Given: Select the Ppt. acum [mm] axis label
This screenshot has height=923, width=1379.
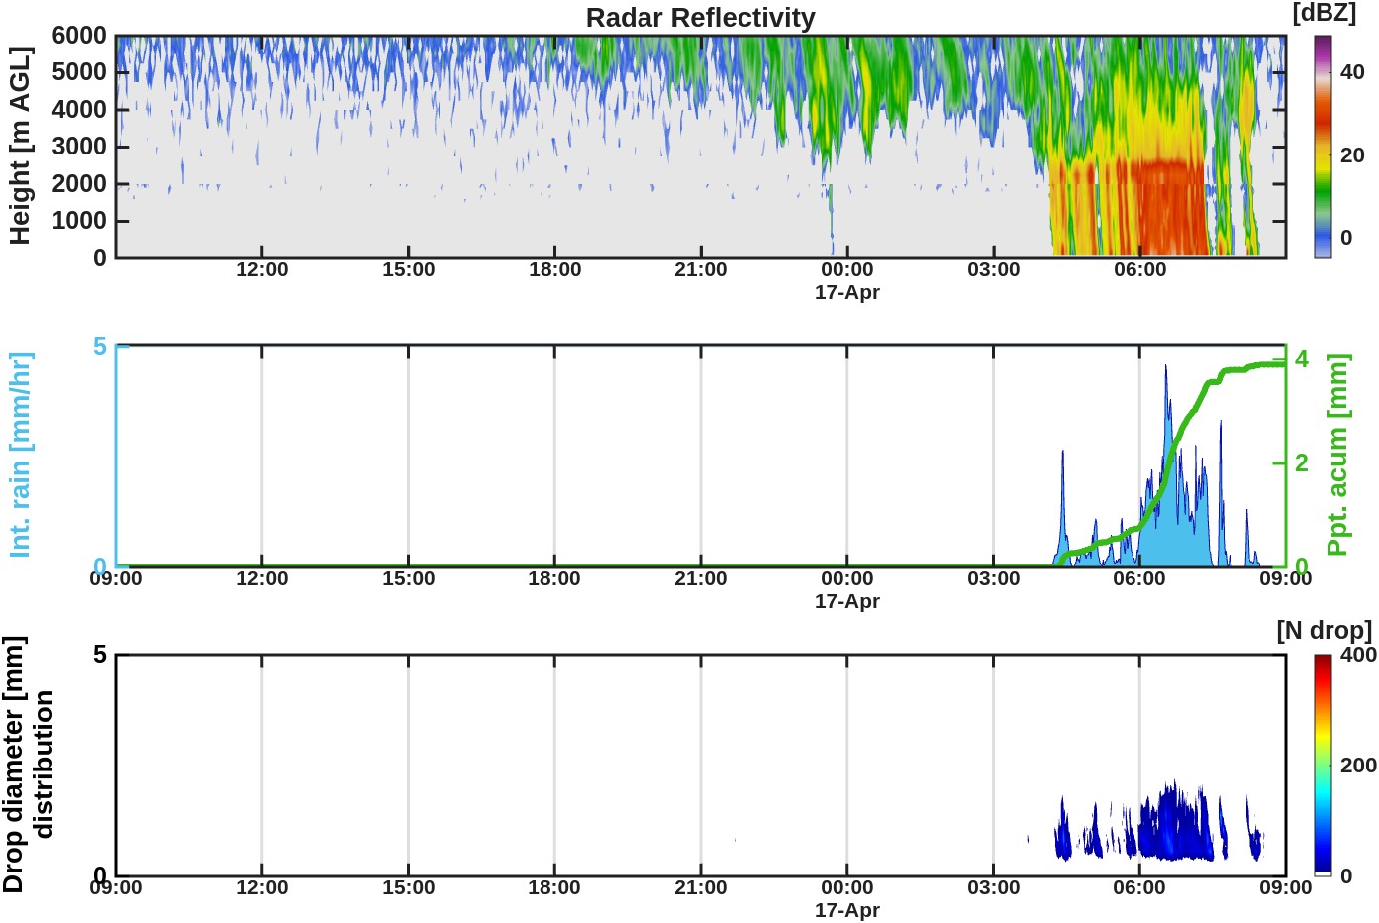Looking at the screenshot, I should [x=1338, y=455].
